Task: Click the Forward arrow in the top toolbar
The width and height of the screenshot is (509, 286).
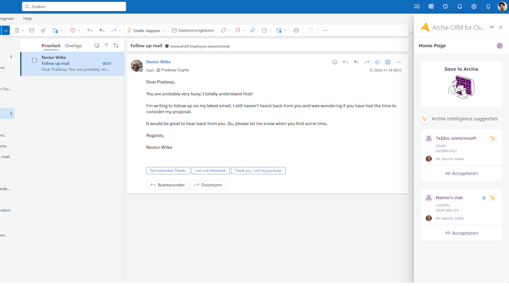Action: click(114, 31)
